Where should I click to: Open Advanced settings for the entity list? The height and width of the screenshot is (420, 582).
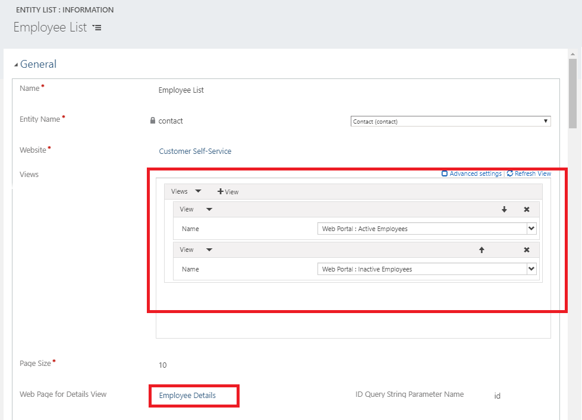coord(471,173)
